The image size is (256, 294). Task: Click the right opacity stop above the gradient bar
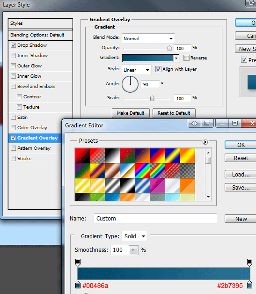click(x=249, y=263)
